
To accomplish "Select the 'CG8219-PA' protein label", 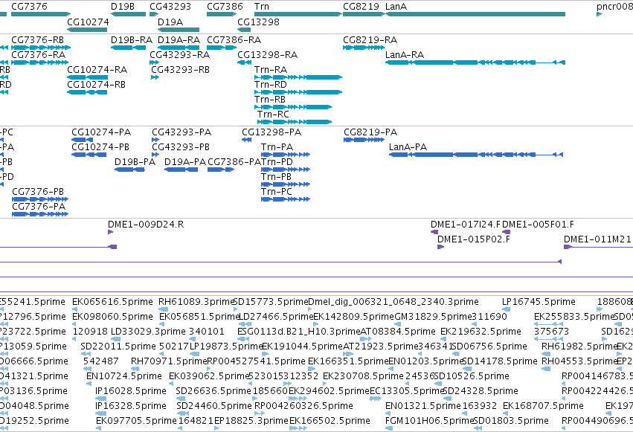I will point(370,132).
